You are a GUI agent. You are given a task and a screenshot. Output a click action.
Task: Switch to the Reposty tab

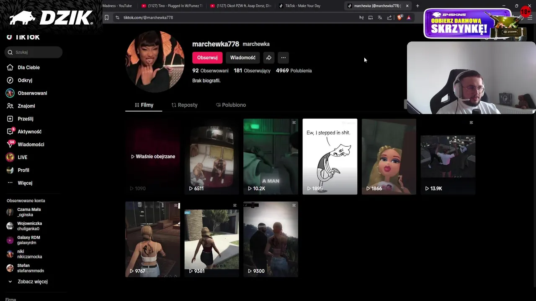[184, 105]
